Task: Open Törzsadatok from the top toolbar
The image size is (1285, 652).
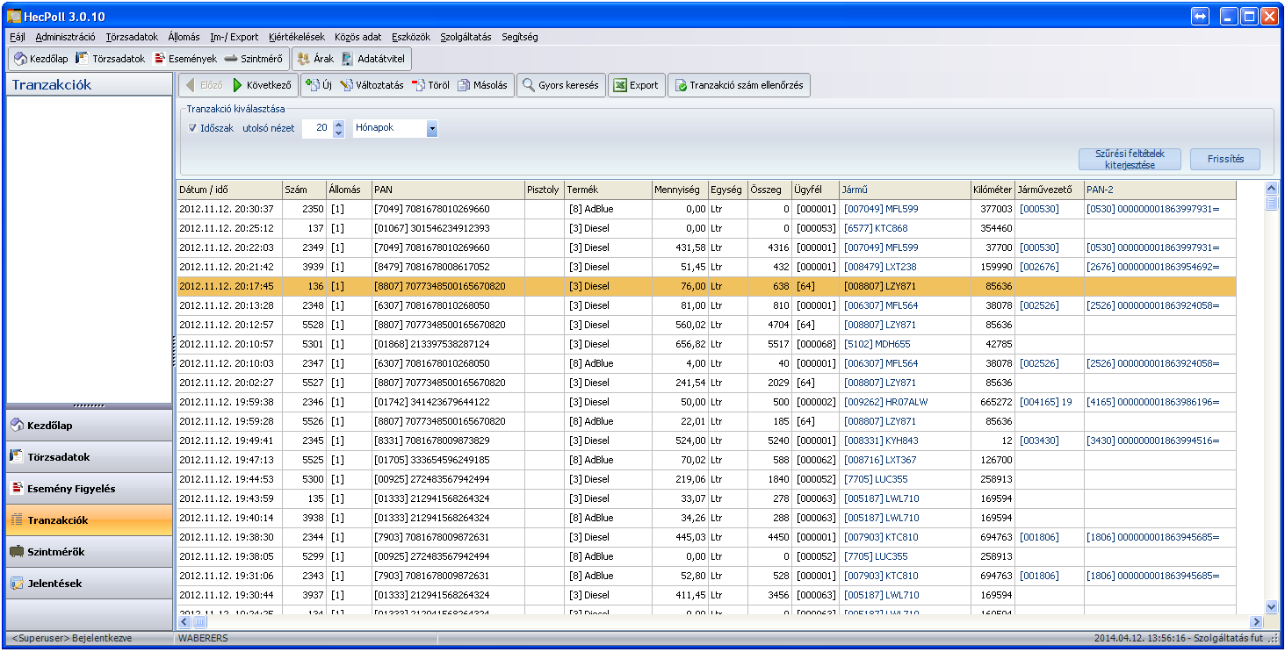Action: tap(110, 59)
